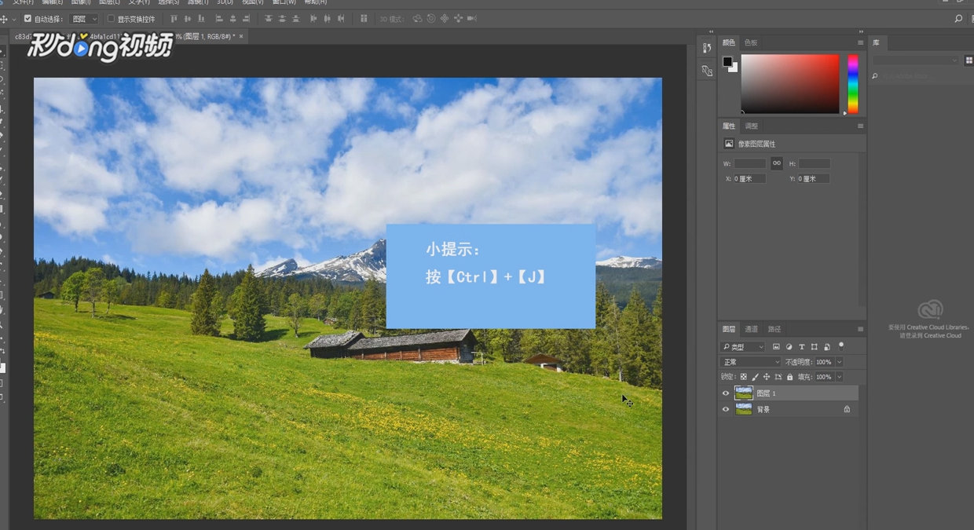The image size is (974, 530).
Task: Click the pixel layer properties icon
Action: [x=729, y=144]
